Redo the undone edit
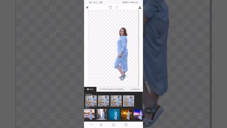Image resolution: width=227 pixels, height=128 pixels. click(x=117, y=7)
